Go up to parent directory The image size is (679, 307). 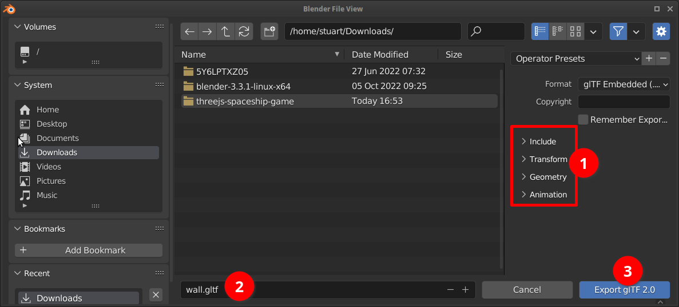225,31
